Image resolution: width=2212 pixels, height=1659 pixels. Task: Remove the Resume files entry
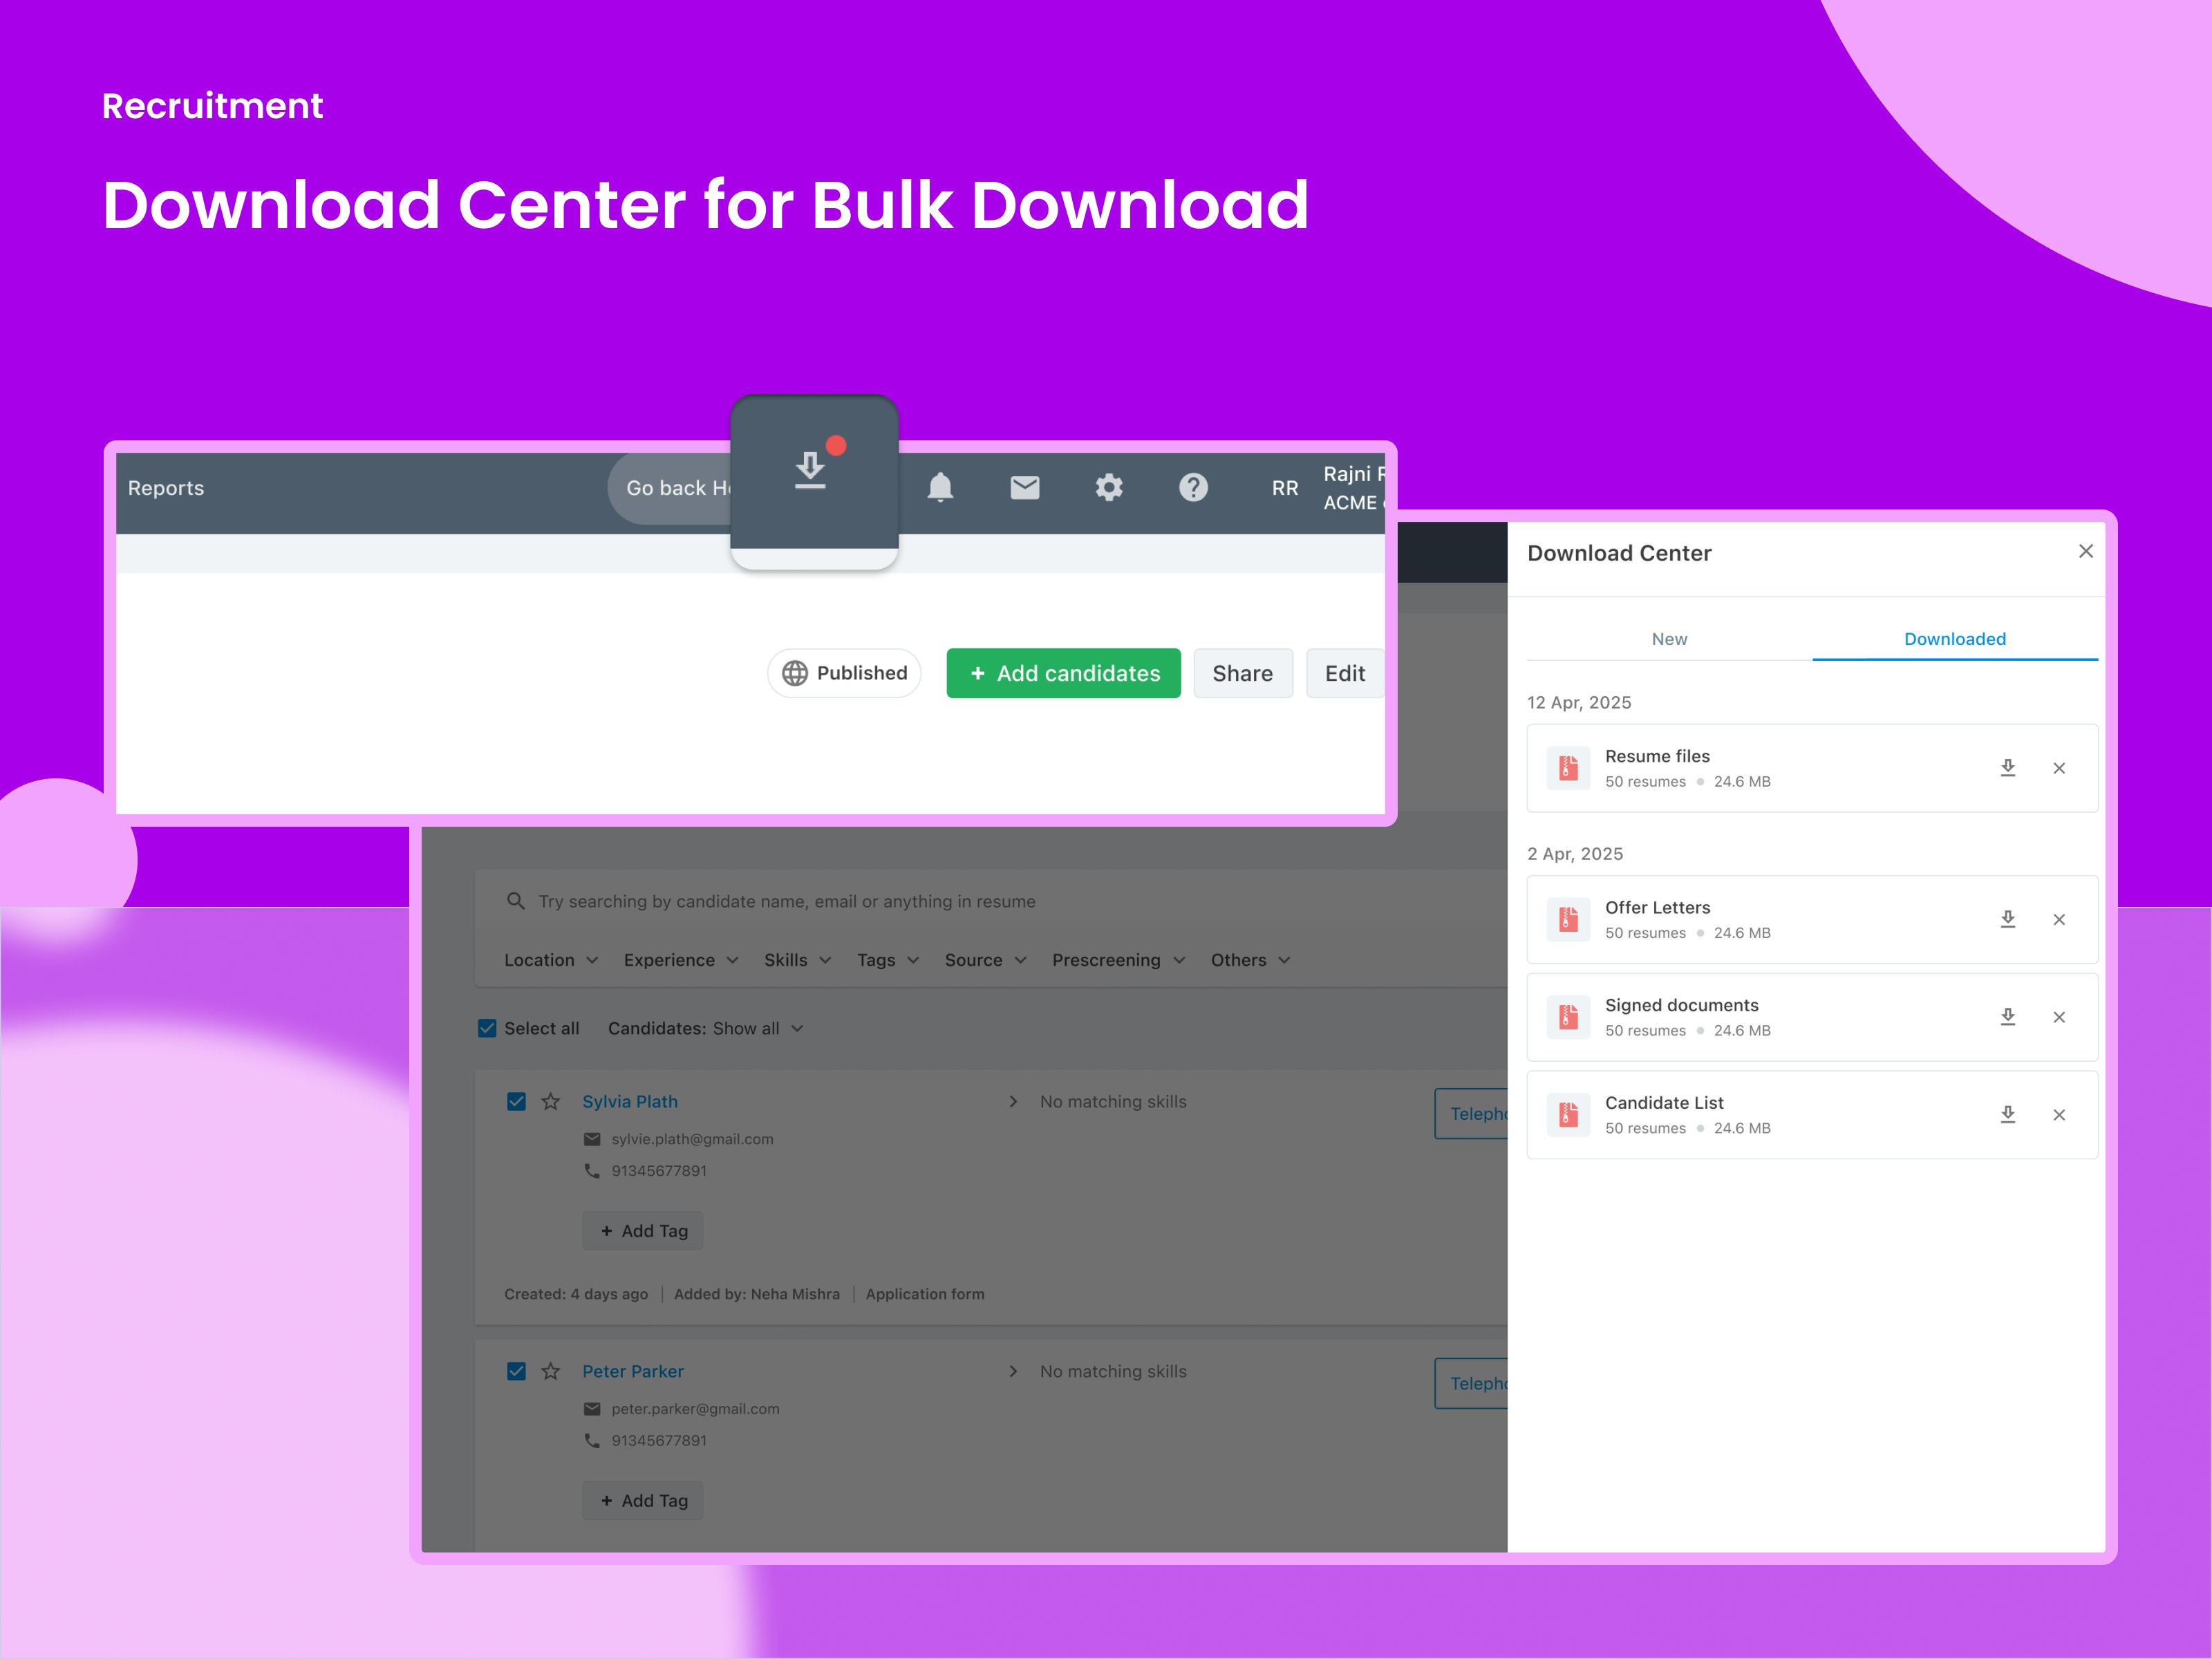tap(2059, 768)
